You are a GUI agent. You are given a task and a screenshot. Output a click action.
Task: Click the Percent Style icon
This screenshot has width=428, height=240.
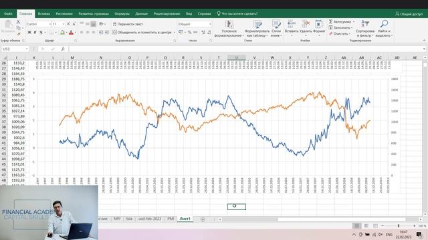(189, 33)
